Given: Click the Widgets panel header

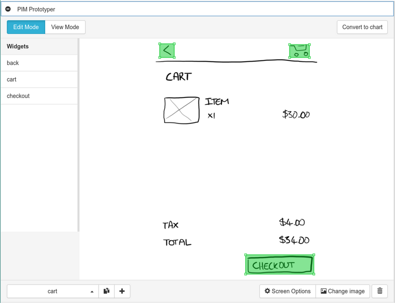Looking at the screenshot, I should 18,46.
